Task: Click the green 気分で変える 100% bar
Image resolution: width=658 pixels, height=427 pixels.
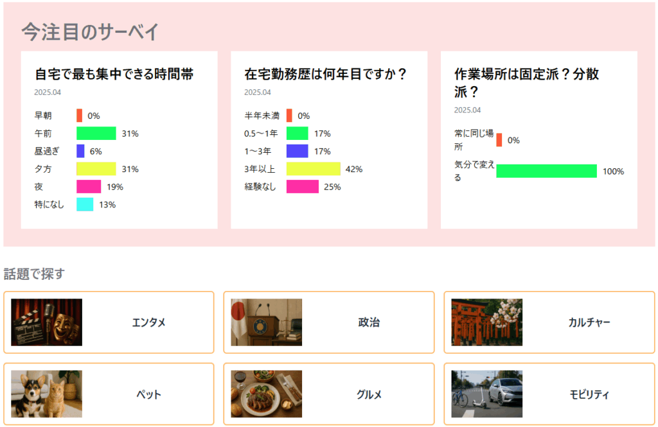Action: 546,171
